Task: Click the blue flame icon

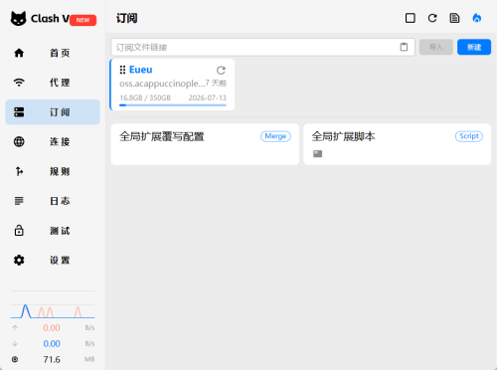Action: pos(477,18)
